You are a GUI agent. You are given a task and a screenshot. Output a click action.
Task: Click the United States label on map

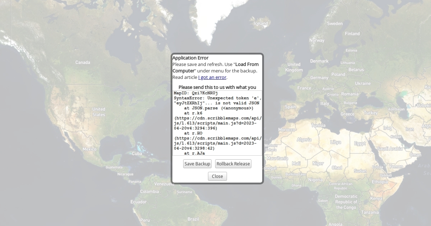(98, 112)
